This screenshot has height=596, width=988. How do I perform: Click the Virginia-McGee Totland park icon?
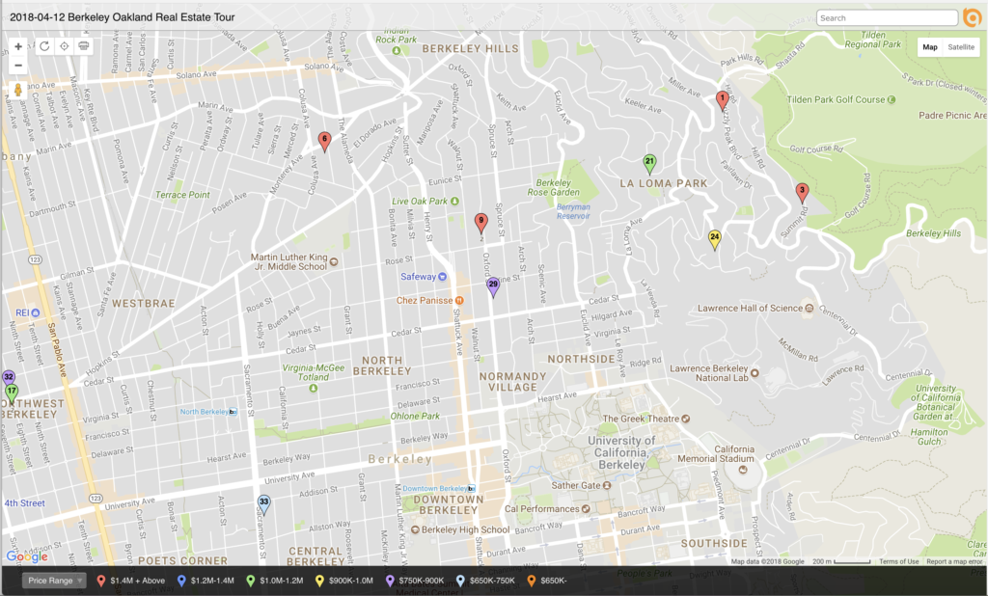(x=314, y=388)
